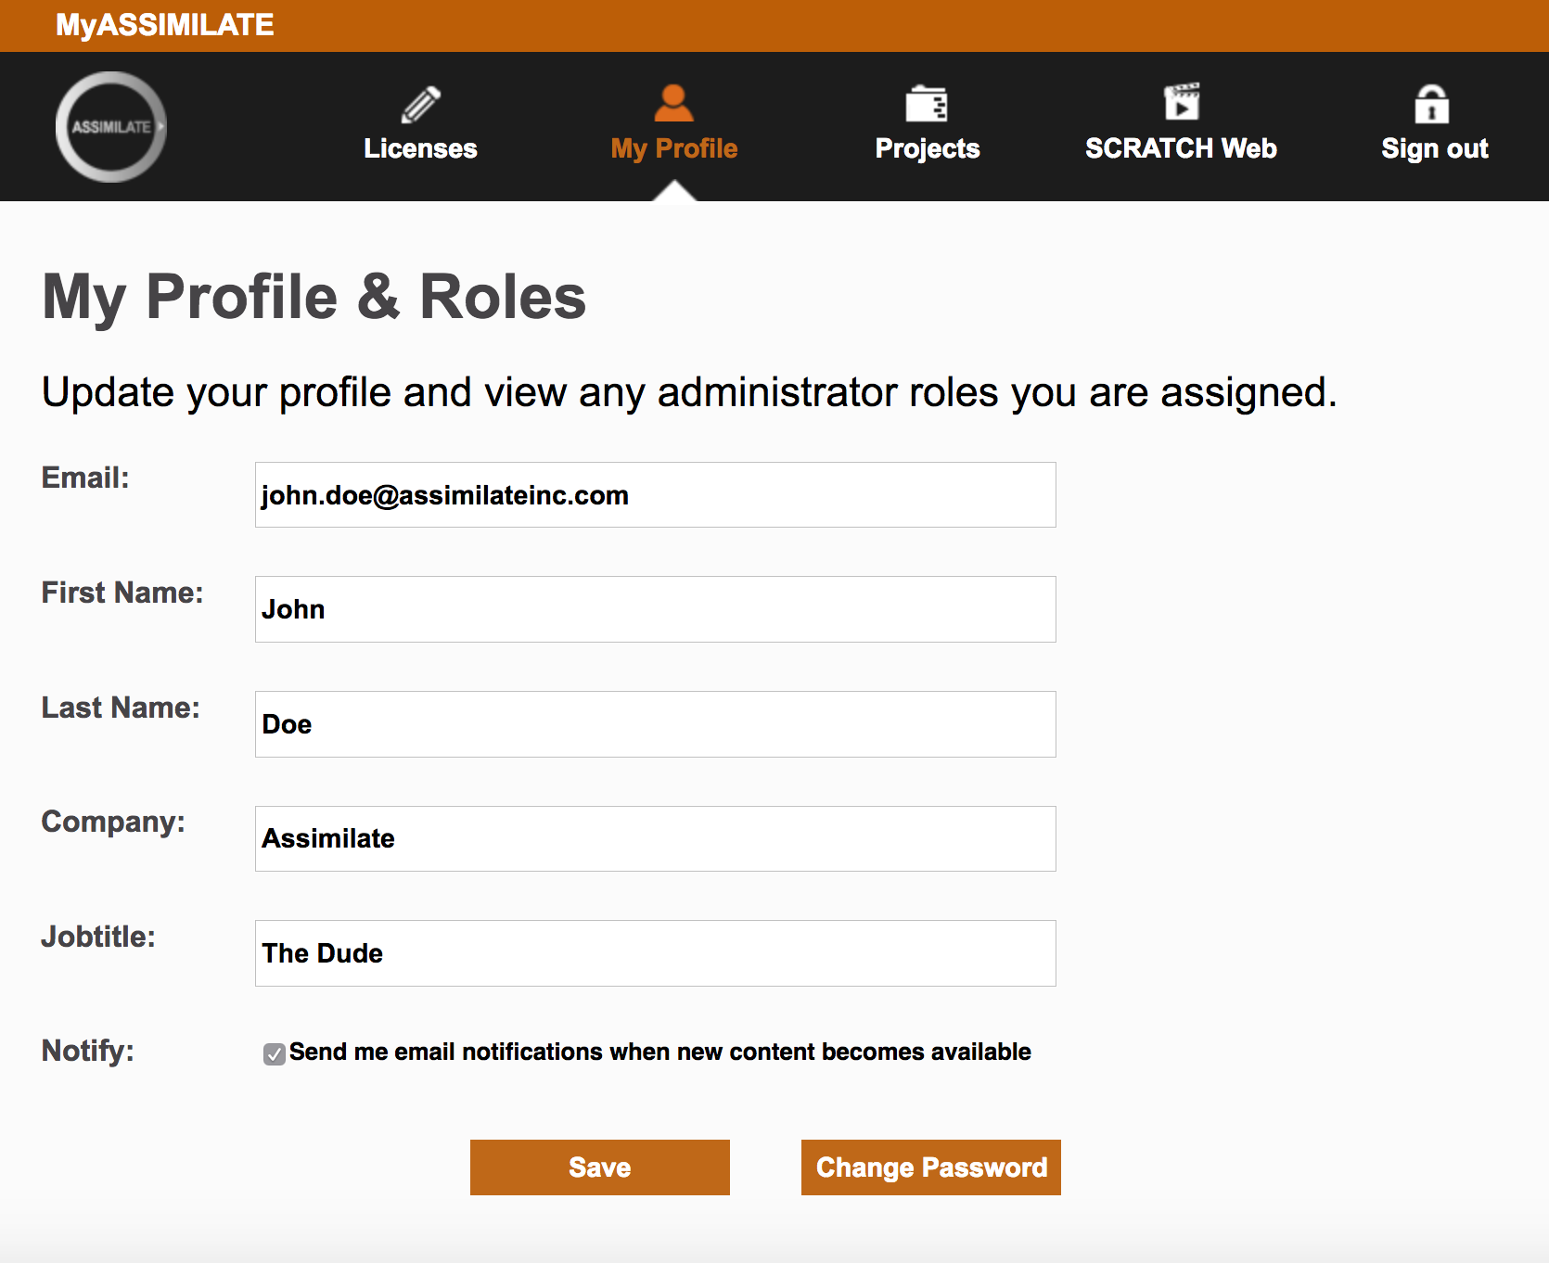
Task: Go to the Projects menu label
Action: click(928, 149)
